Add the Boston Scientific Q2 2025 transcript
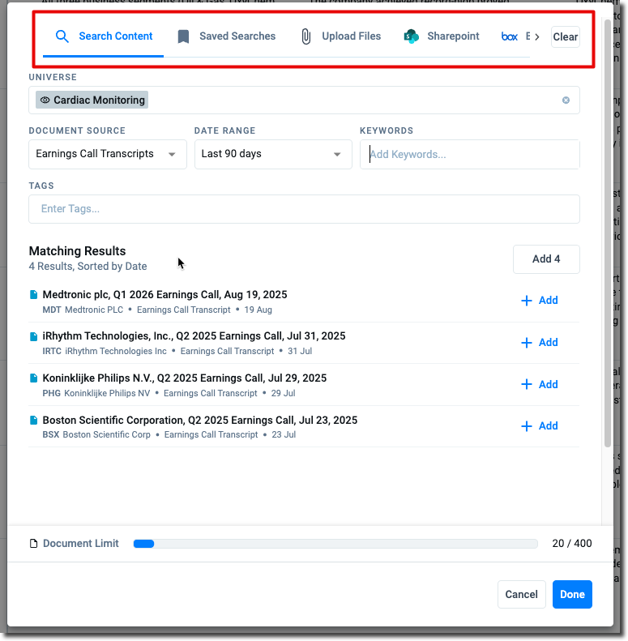Screen dimensions: 628x641 click(x=540, y=426)
